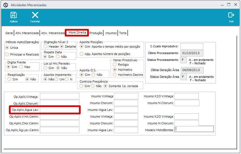Click the first Insumo Chorumi field

(x=126, y=103)
